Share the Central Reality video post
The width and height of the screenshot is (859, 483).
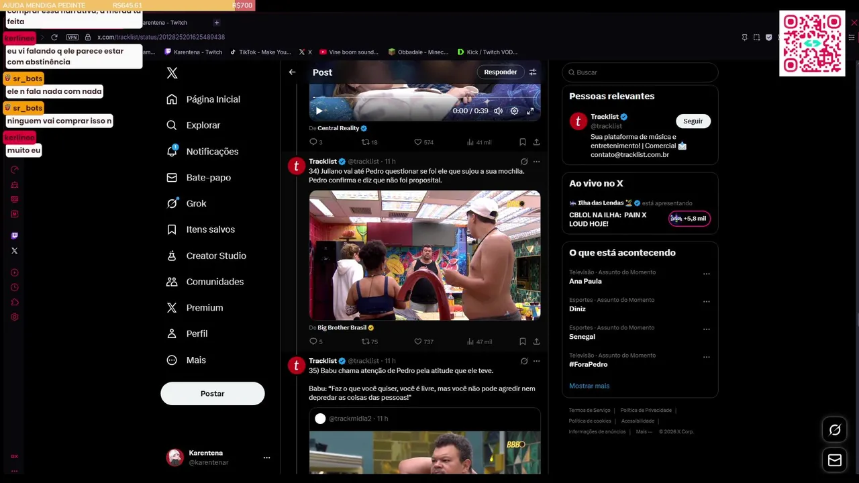(536, 142)
